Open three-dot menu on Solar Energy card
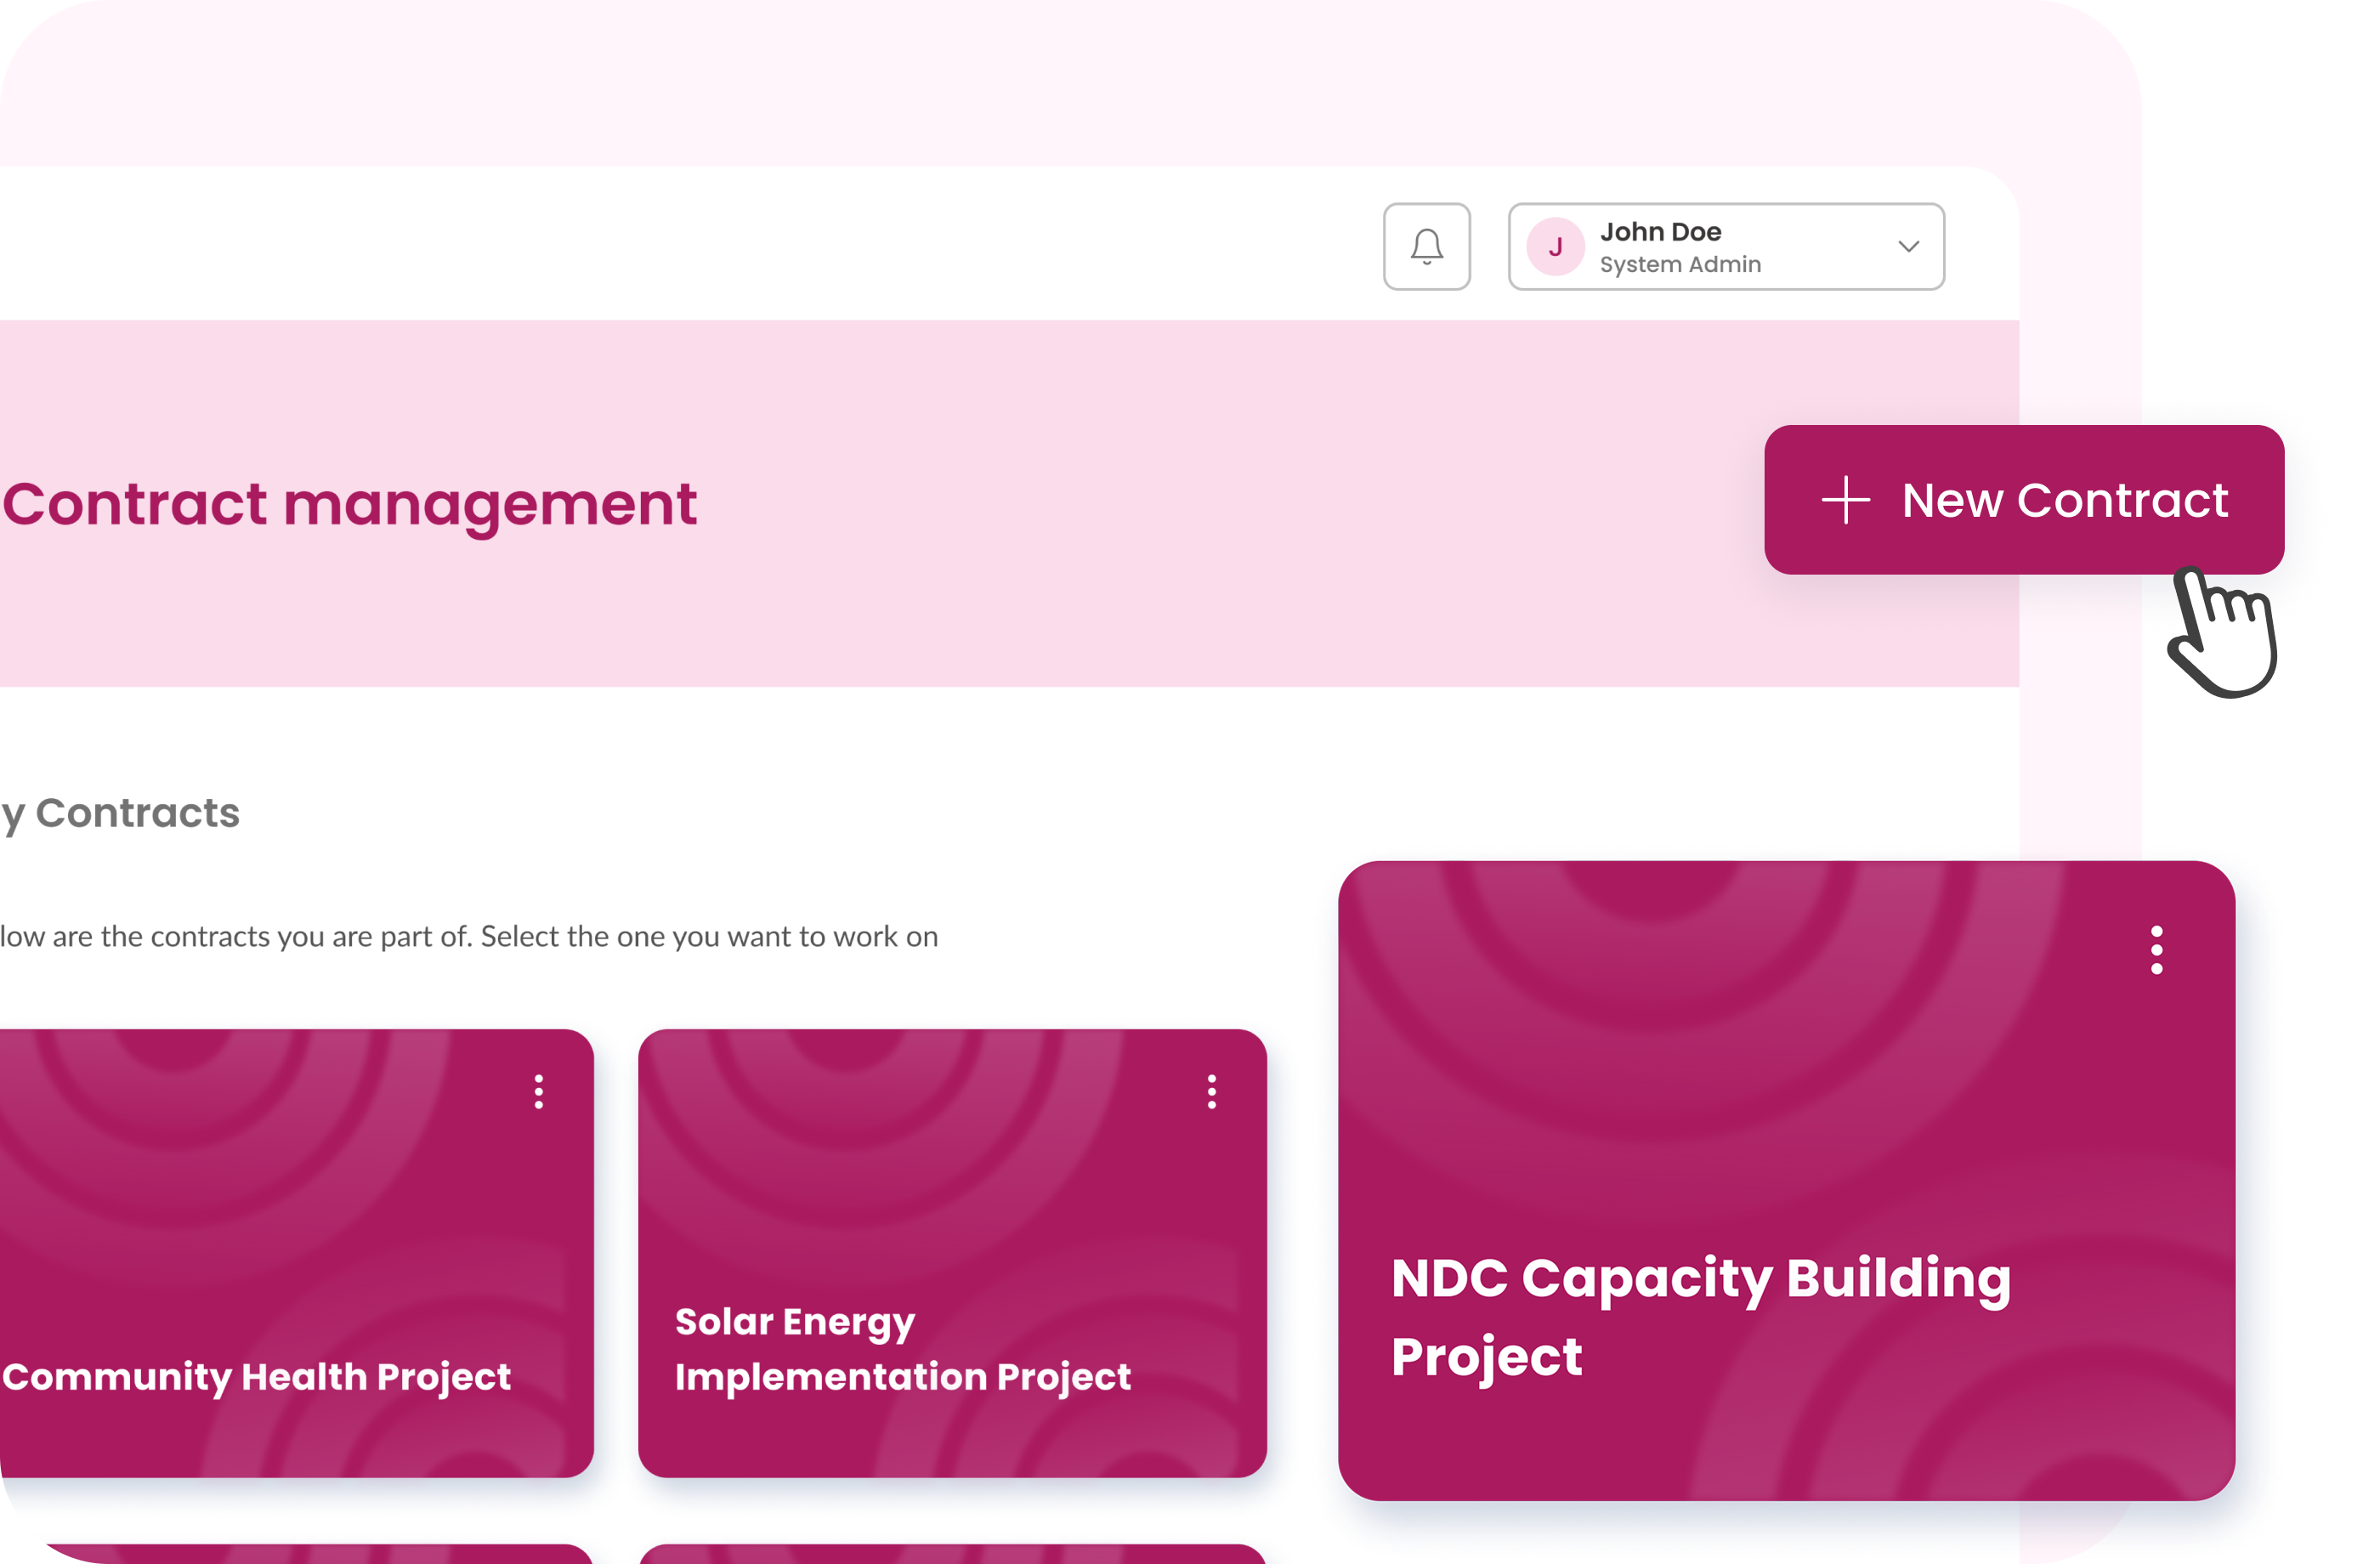The width and height of the screenshot is (2380, 1564). tap(1212, 1091)
